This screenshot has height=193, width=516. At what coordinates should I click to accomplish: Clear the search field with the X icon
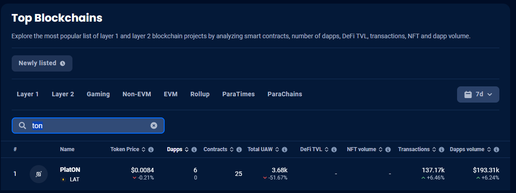tap(154, 126)
